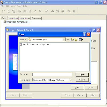Open the File menu
Screen dimensions: 107x107
pyautogui.click(x=2, y=6)
